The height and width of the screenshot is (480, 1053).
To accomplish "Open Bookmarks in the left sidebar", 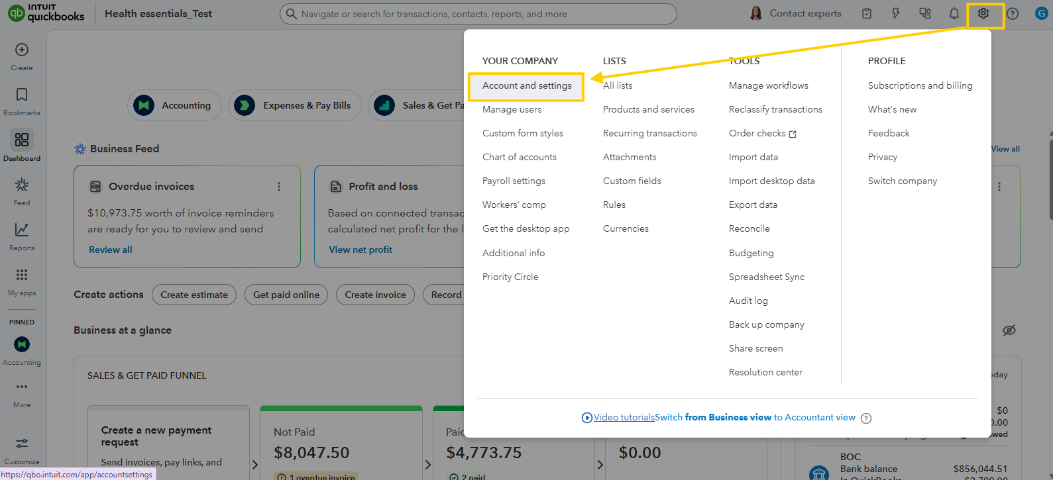I will (22, 95).
